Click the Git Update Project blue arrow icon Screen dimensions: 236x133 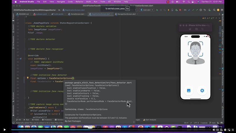(x=189, y=10)
